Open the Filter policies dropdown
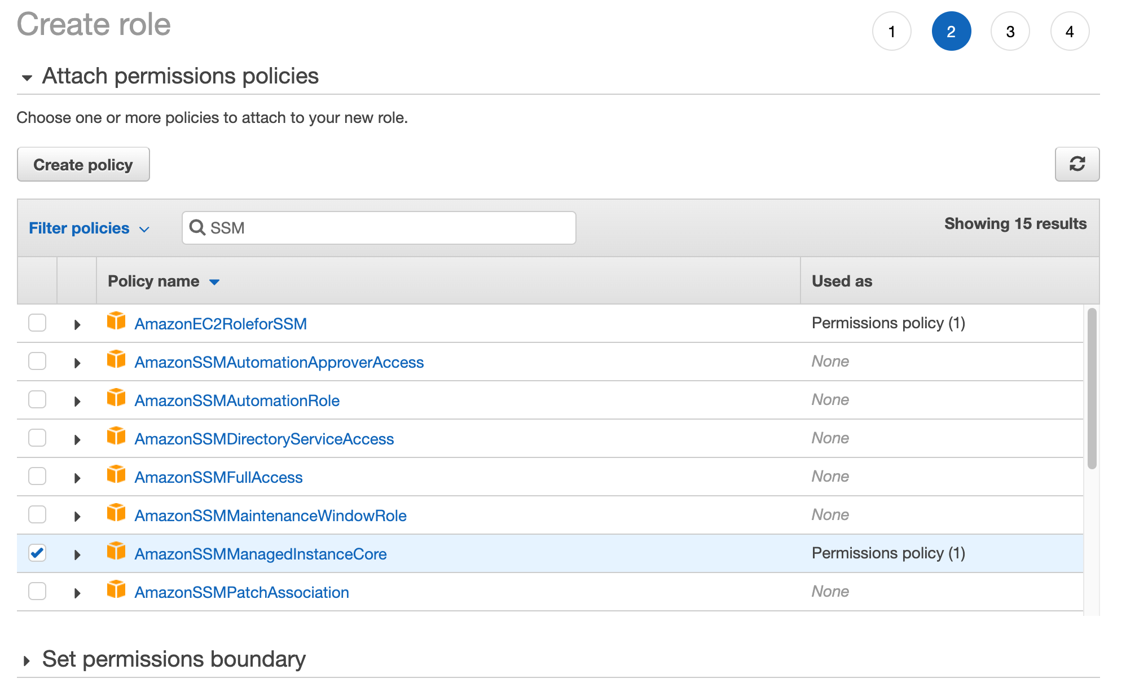Viewport: 1126px width, 696px height. point(89,228)
